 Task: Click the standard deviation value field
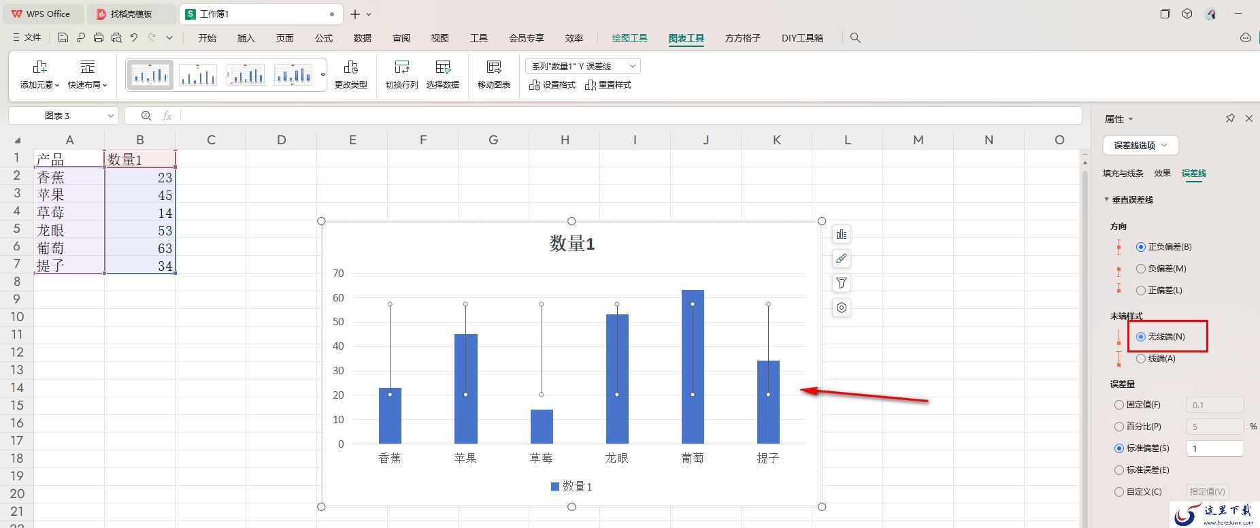click(x=1215, y=448)
